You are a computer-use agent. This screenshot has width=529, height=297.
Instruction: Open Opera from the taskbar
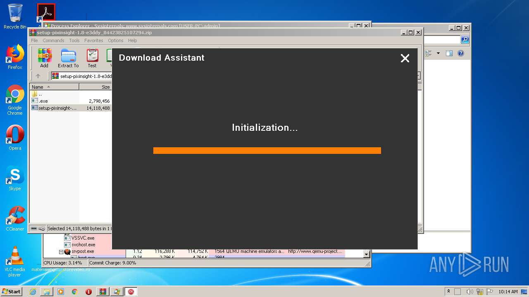tap(89, 292)
